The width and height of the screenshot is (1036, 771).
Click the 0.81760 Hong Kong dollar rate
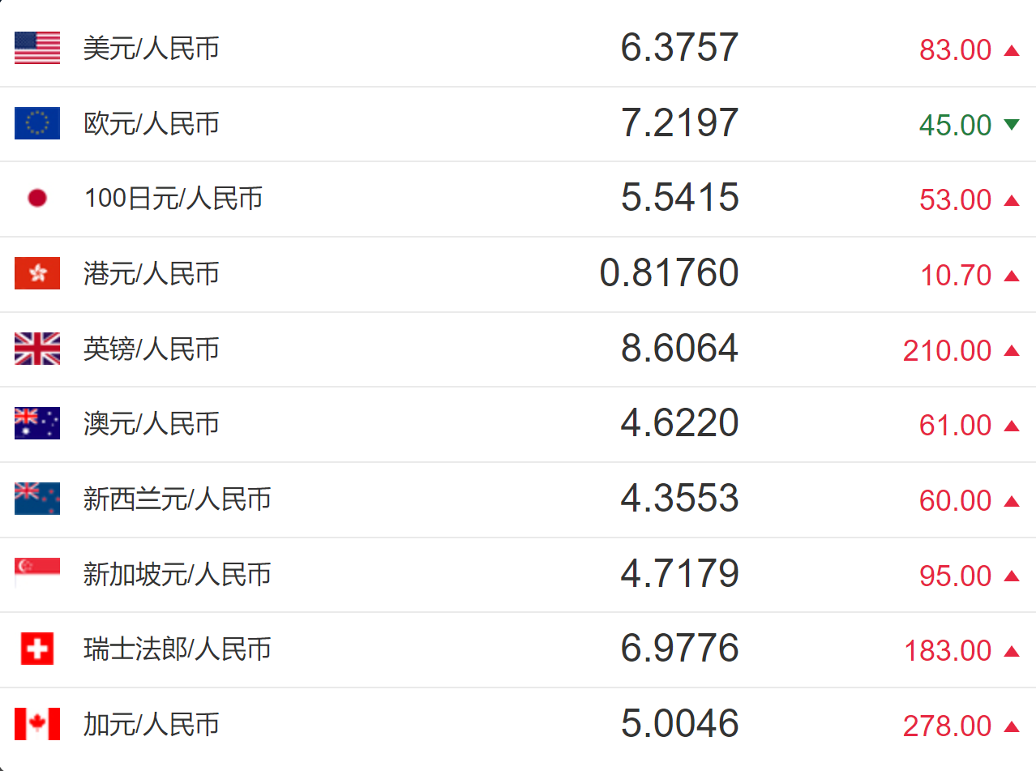[669, 273]
